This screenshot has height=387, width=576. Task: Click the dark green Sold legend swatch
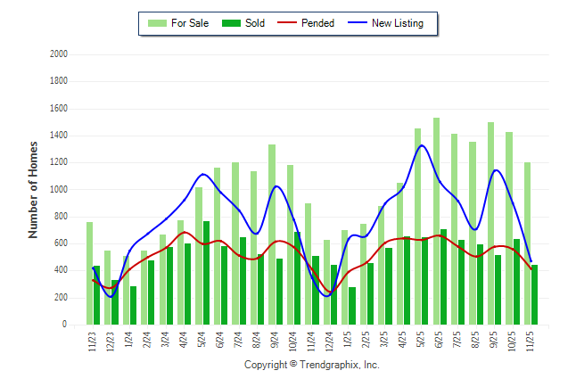click(232, 23)
